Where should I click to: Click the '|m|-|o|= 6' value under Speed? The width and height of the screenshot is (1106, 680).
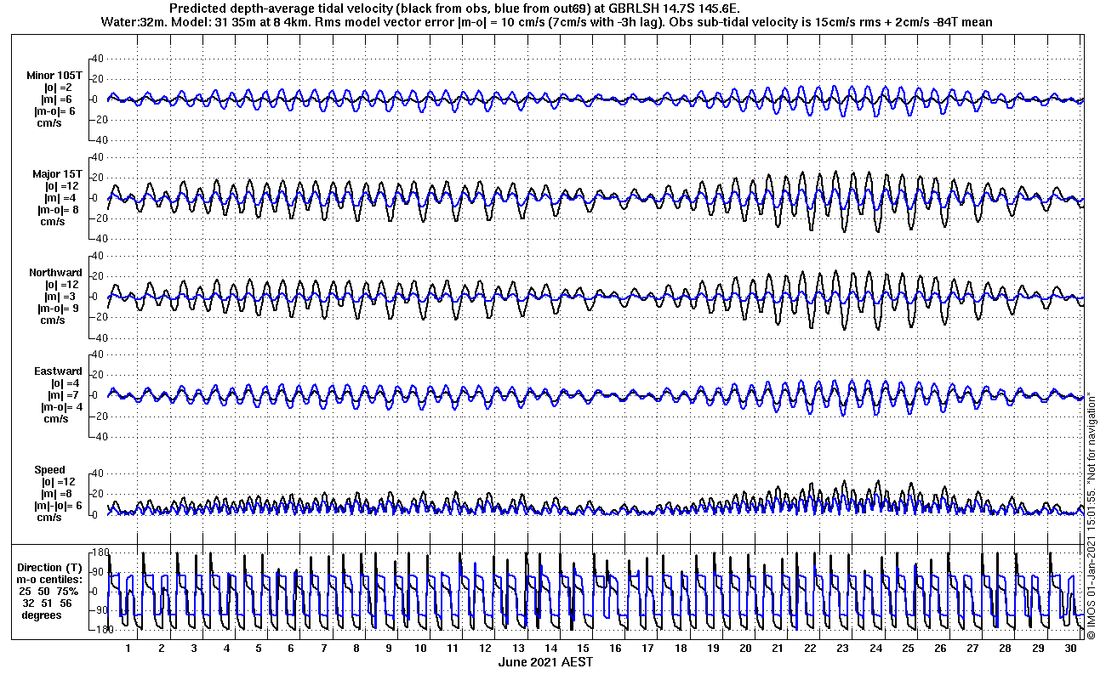pyautogui.click(x=60, y=505)
